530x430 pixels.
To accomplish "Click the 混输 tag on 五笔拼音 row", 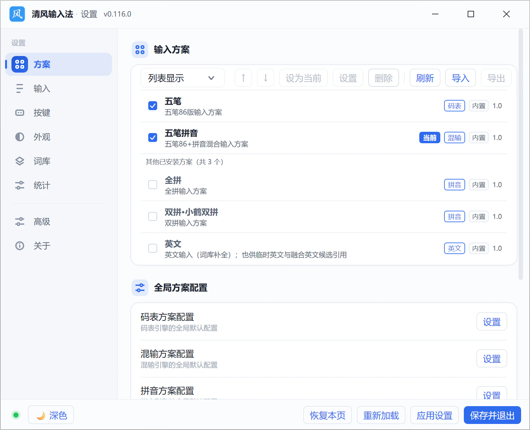I will (x=455, y=137).
